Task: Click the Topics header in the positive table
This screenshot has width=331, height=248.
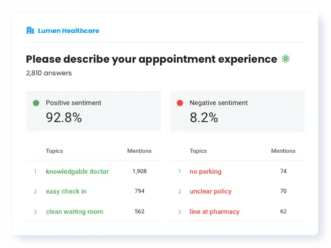Action: (x=55, y=151)
